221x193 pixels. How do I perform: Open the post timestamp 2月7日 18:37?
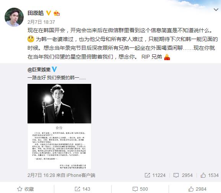(x=41, y=22)
